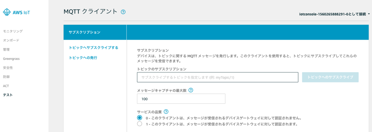Click トピックへサブスクライブする link
Image resolution: width=372 pixels, height=132 pixels.
[x=93, y=48]
